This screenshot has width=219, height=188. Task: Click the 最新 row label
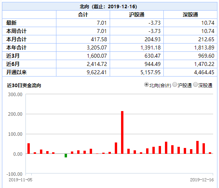click(x=11, y=23)
